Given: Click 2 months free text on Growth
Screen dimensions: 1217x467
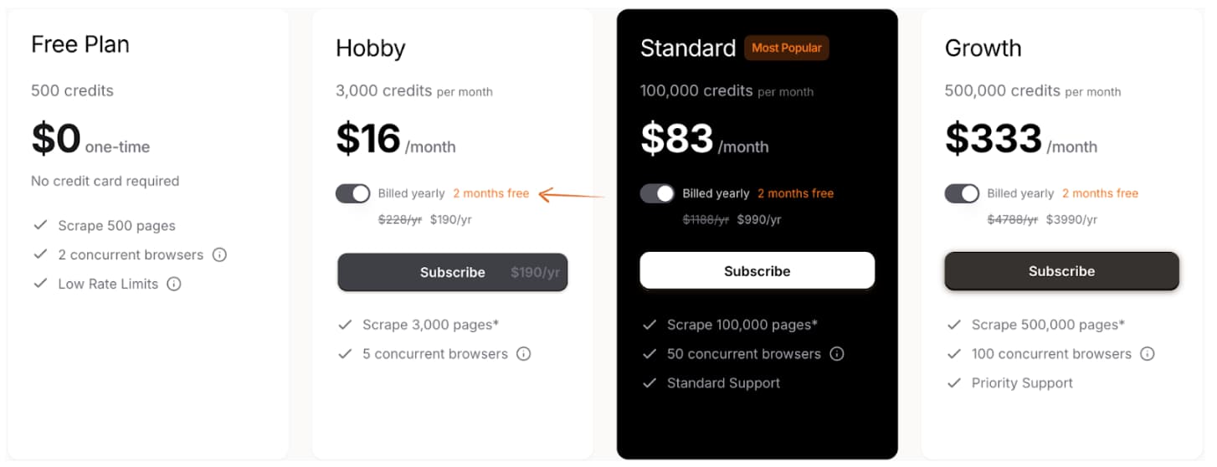Looking at the screenshot, I should (1101, 193).
